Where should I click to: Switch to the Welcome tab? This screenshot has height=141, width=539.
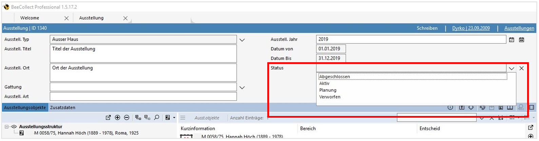tap(30, 18)
